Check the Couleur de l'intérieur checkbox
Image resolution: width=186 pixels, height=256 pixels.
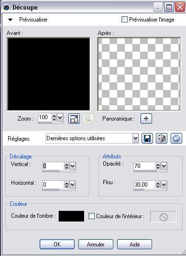[x=91, y=216]
